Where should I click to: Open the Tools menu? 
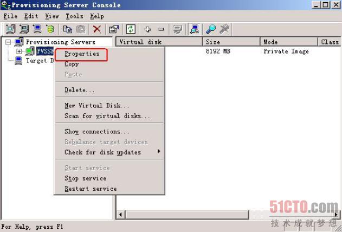[x=74, y=16]
